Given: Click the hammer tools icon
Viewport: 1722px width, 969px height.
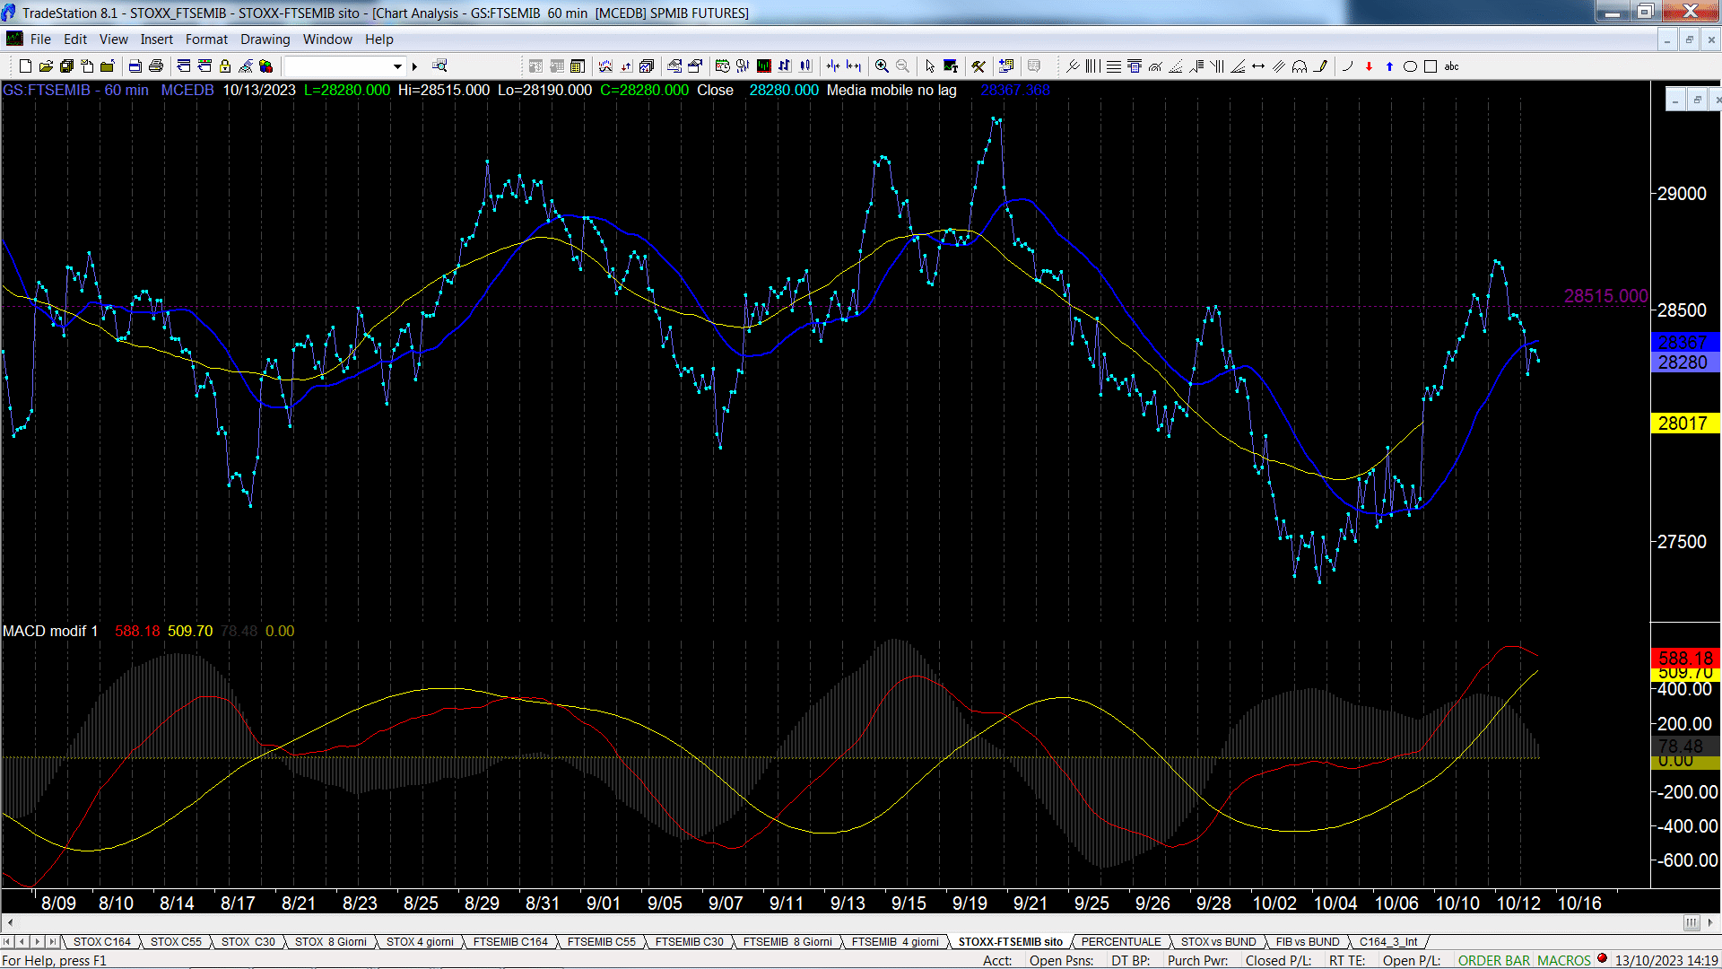Looking at the screenshot, I should (978, 66).
